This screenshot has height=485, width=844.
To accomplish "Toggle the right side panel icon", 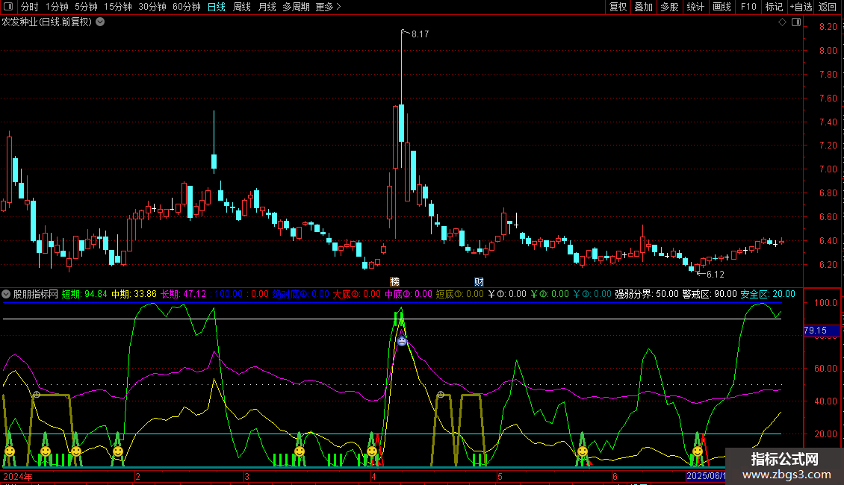I will tap(796, 22).
